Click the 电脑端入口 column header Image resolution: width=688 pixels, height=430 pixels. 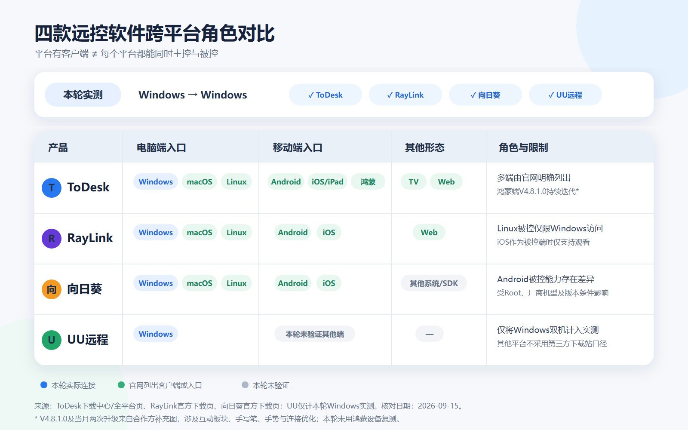point(161,147)
